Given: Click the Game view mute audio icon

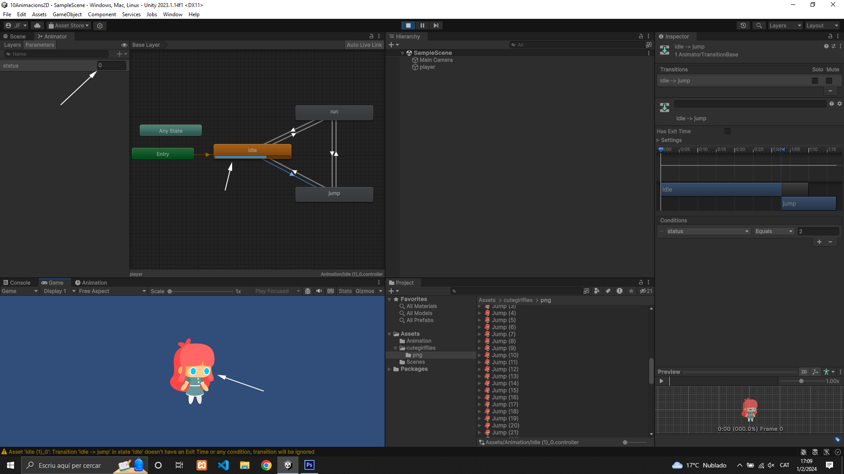Looking at the screenshot, I should (319, 291).
